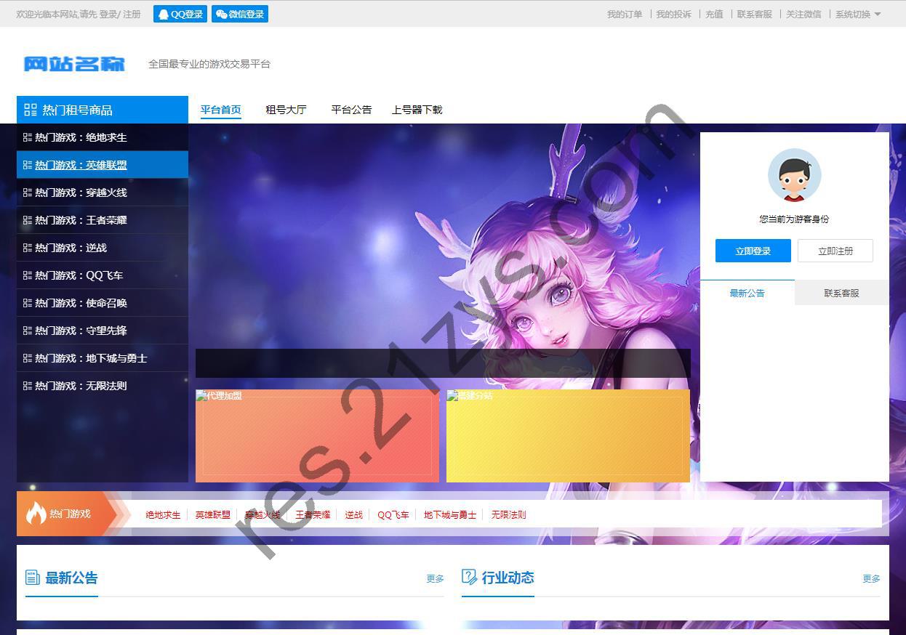
Task: Open 地下城与勇士 in hot games bar
Action: point(450,514)
